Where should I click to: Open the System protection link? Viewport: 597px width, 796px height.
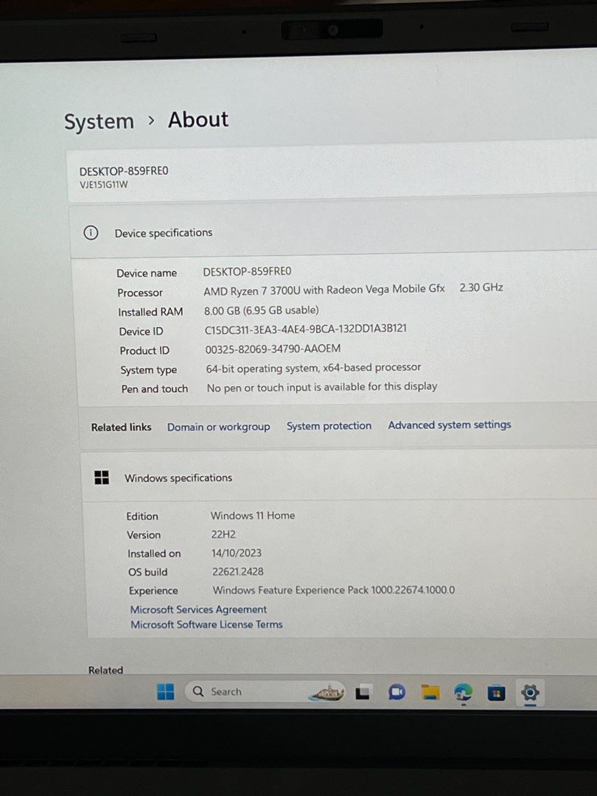pos(329,426)
